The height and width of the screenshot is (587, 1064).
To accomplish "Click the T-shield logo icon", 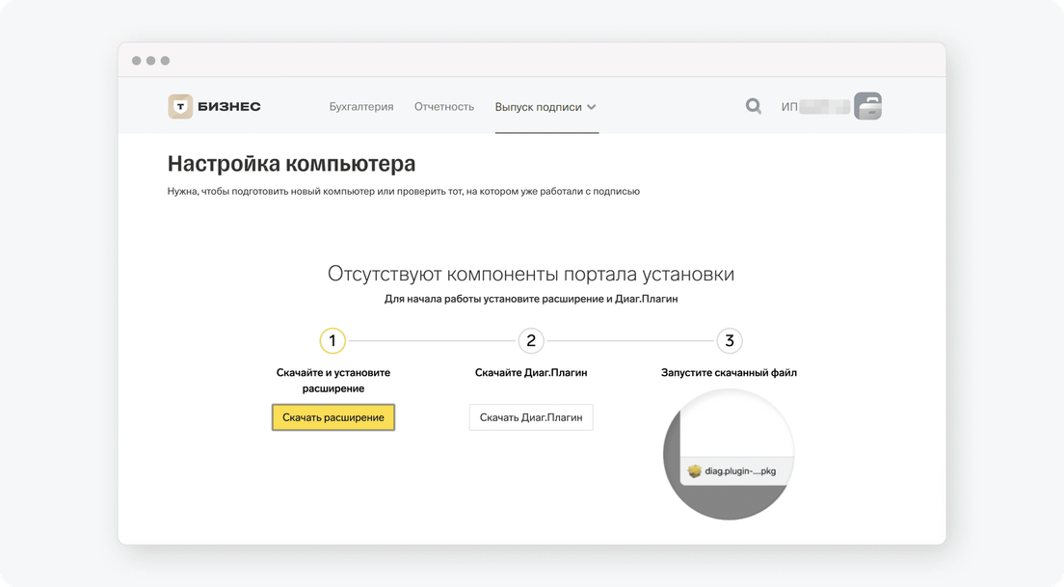I will tap(180, 107).
